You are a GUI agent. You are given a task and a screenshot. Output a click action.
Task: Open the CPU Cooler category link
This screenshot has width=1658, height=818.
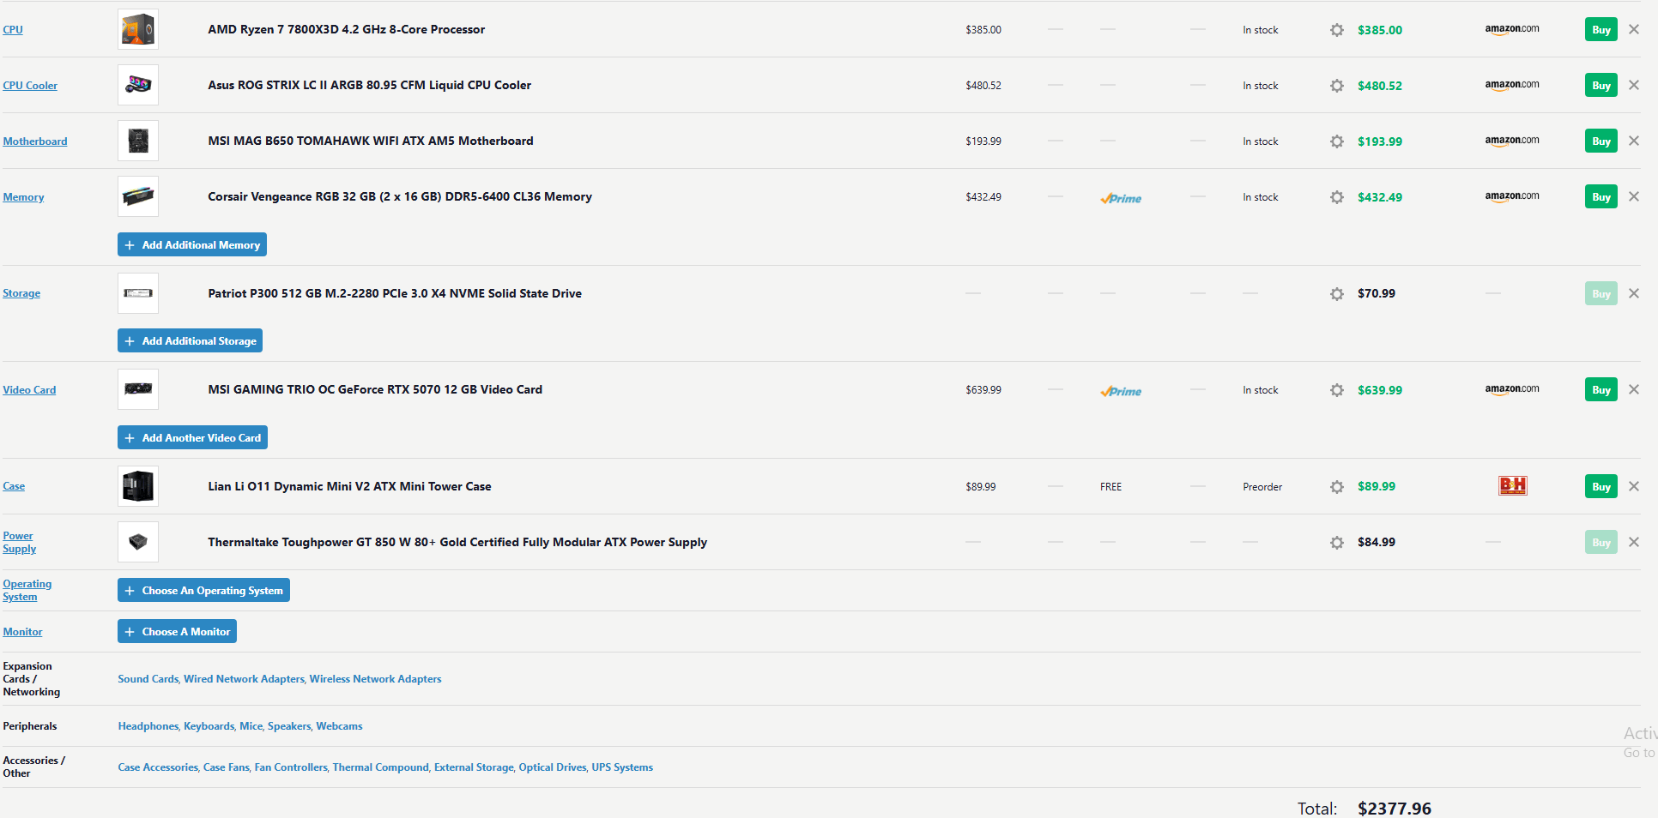click(30, 85)
